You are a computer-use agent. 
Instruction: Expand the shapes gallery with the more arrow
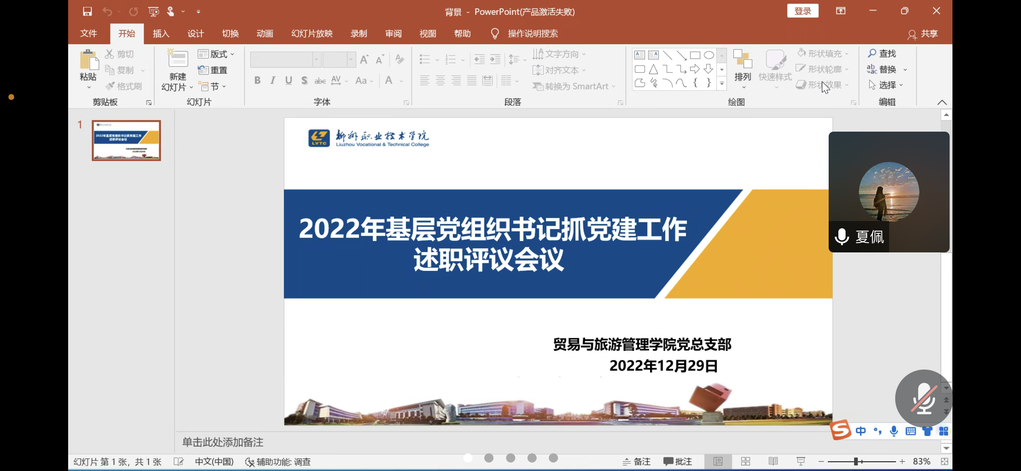click(721, 83)
